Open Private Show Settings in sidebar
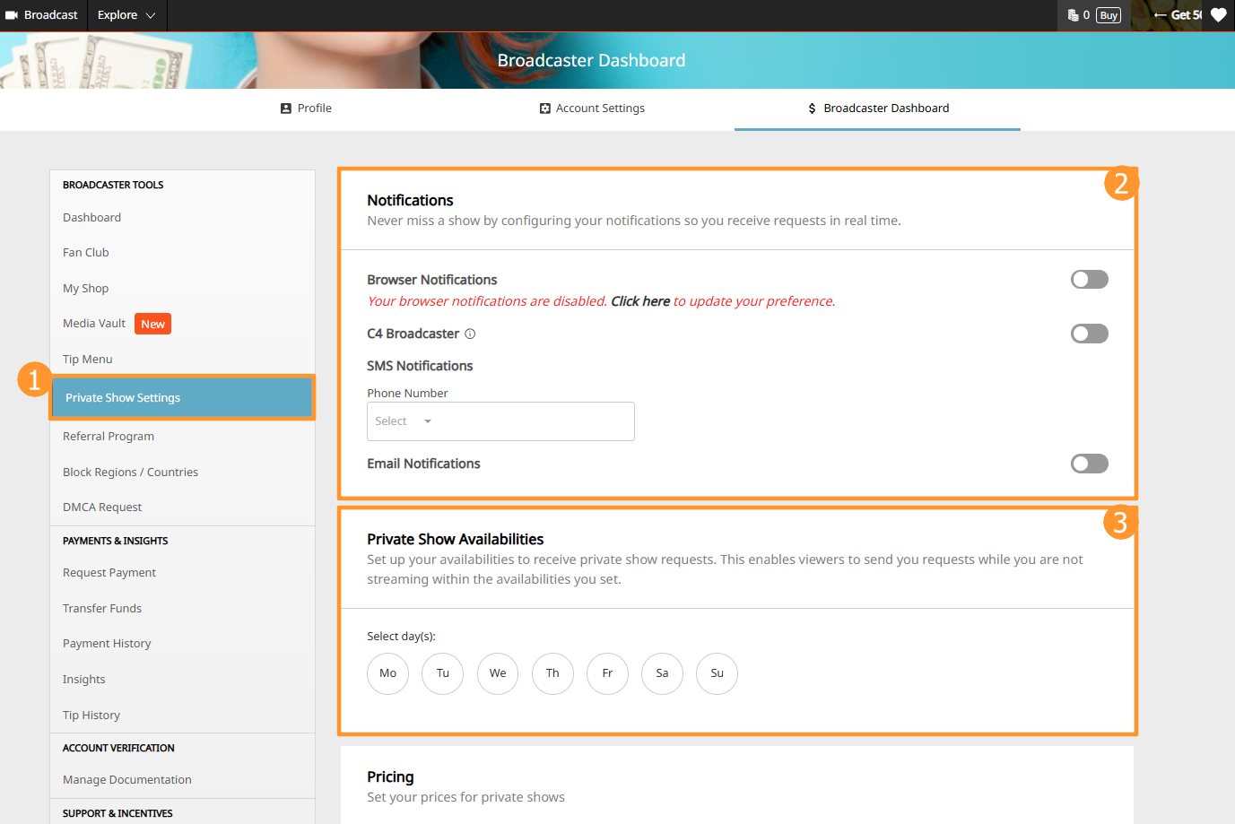 pyautogui.click(x=123, y=398)
